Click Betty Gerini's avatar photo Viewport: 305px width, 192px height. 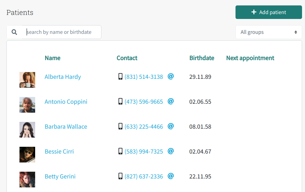[x=27, y=180]
